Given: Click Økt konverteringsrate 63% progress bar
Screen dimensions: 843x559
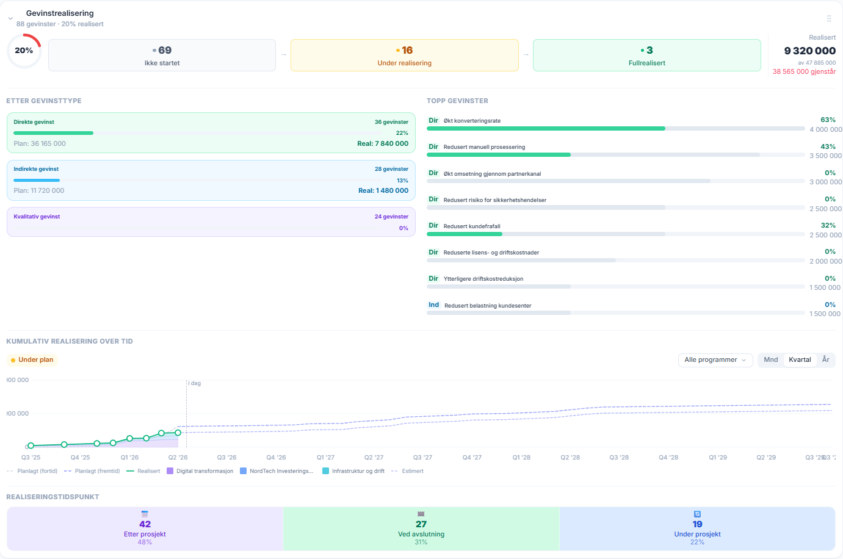Looking at the screenshot, I should click(616, 129).
